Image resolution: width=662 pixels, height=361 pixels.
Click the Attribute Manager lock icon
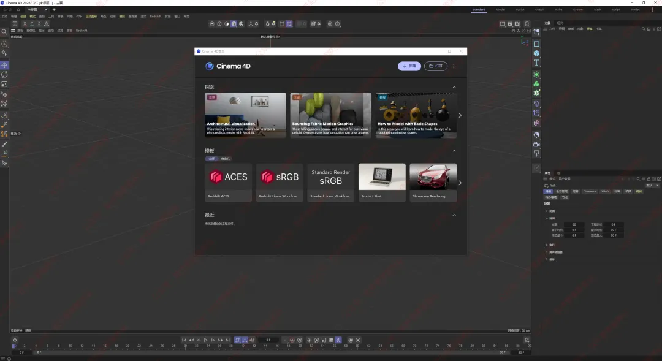point(649,178)
